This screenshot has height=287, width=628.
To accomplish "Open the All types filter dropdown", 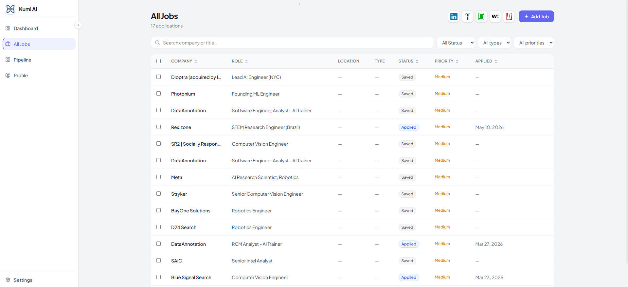I will pos(494,43).
